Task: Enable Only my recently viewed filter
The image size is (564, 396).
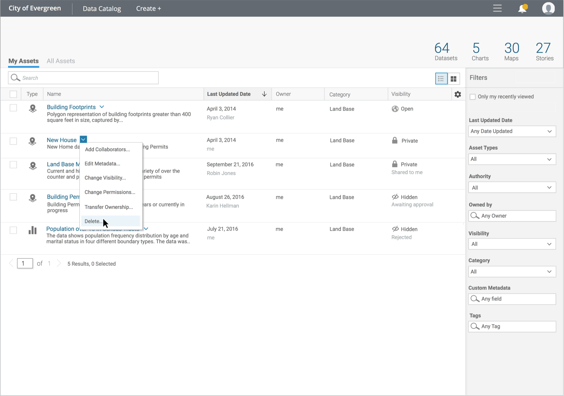Action: [x=472, y=97]
